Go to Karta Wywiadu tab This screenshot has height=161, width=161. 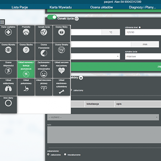[60, 7]
